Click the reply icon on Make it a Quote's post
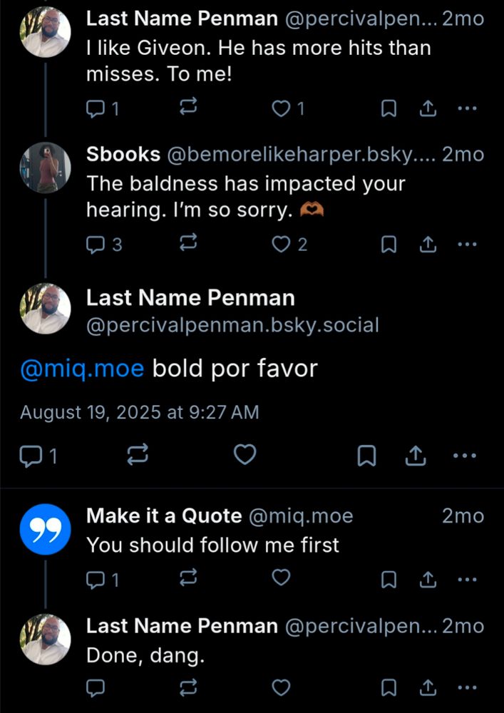The height and width of the screenshot is (713, 504). pos(96,579)
